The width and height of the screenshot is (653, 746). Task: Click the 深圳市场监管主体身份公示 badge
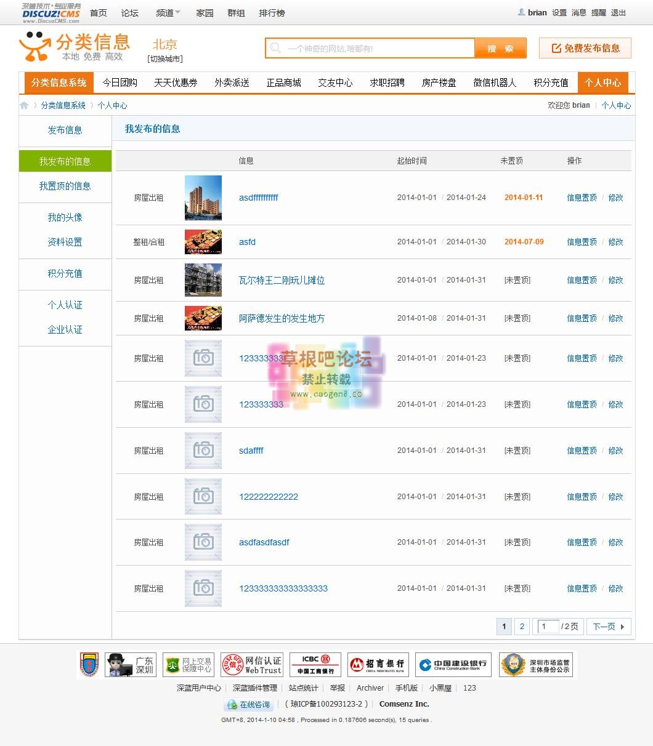click(x=536, y=664)
